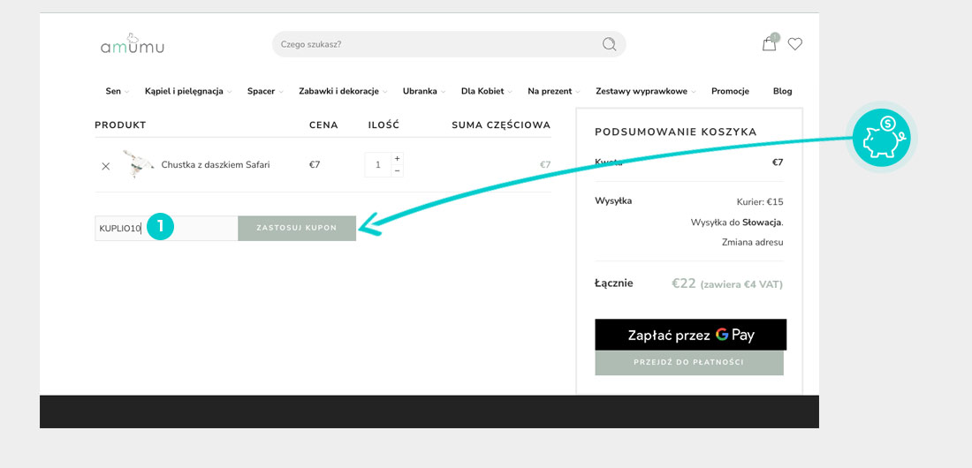The width and height of the screenshot is (972, 468).
Task: Remove Chustka z daszkiem Safari from cart
Action: 106,166
